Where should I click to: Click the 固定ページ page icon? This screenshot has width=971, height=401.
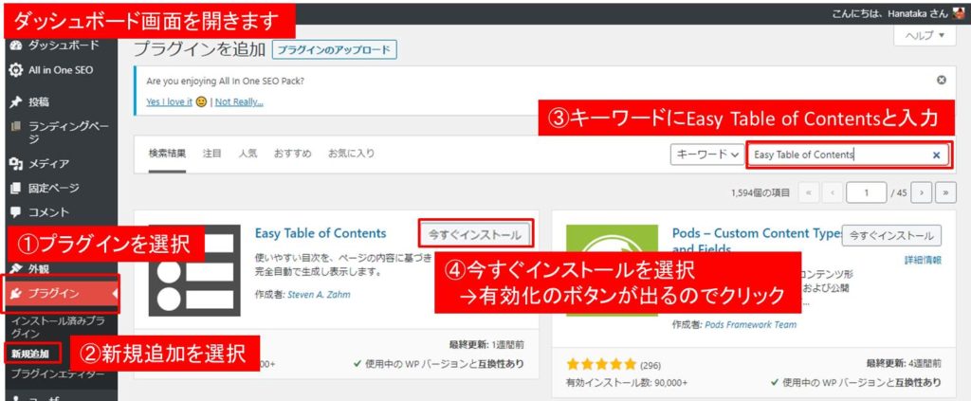pyautogui.click(x=15, y=188)
